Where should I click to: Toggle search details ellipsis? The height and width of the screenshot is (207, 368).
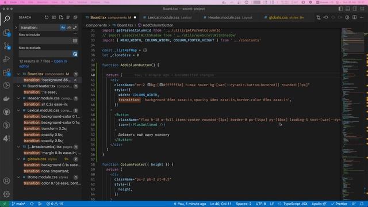(75, 33)
